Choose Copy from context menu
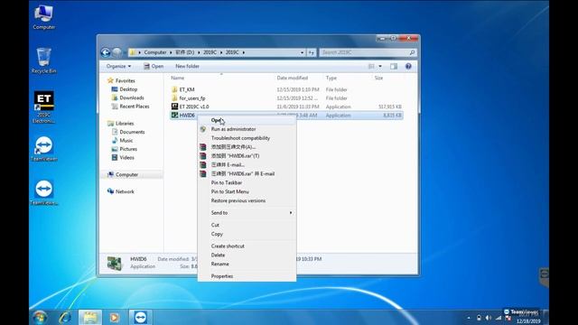This screenshot has width=578, height=325. tap(247, 234)
